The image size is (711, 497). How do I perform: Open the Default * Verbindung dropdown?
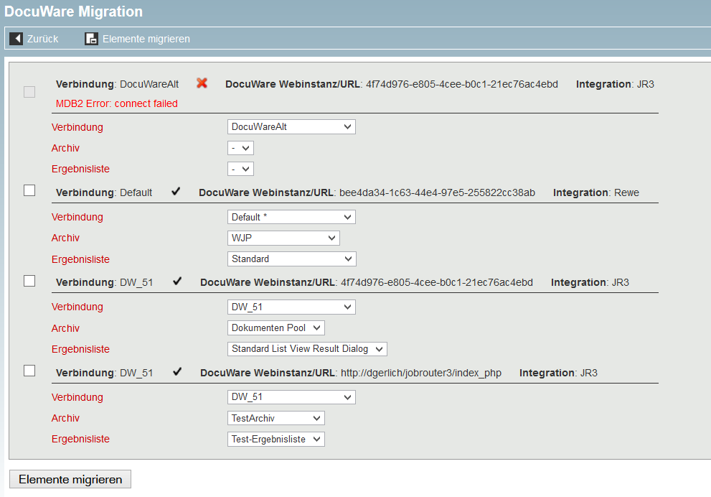291,217
